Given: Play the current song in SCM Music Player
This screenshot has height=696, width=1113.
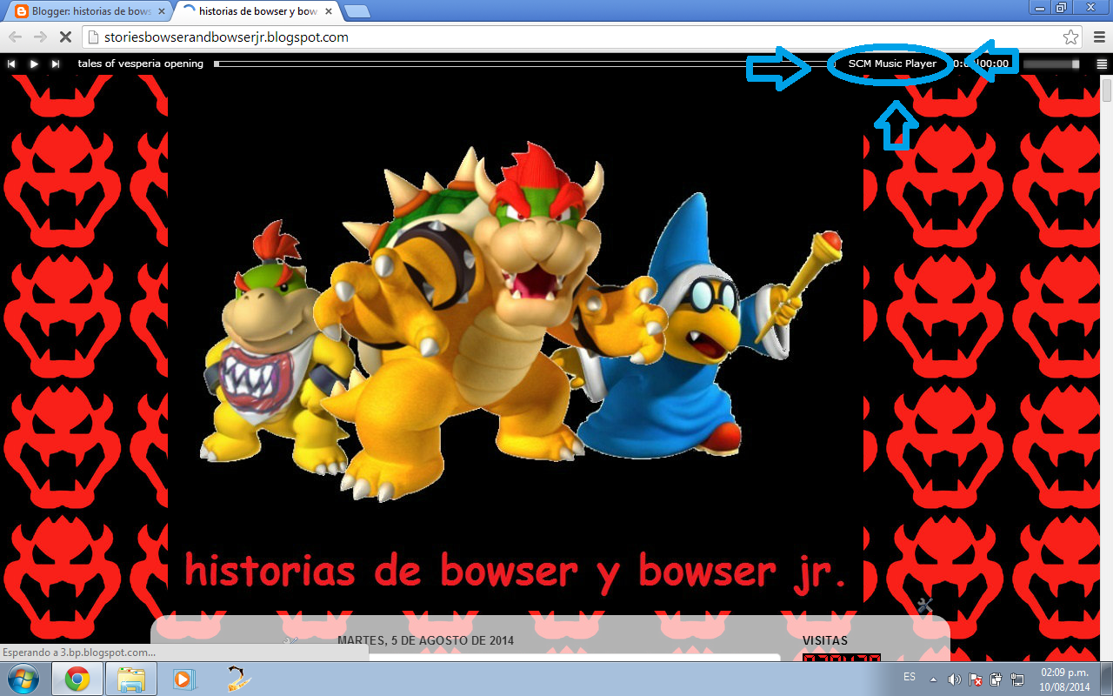Looking at the screenshot, I should click(x=33, y=64).
